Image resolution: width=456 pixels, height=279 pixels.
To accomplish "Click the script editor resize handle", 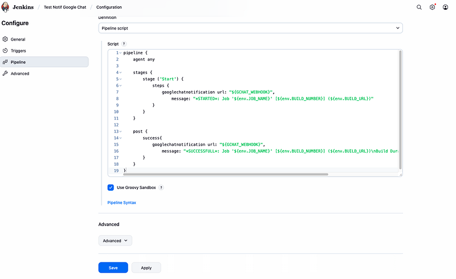I will 401,175.
